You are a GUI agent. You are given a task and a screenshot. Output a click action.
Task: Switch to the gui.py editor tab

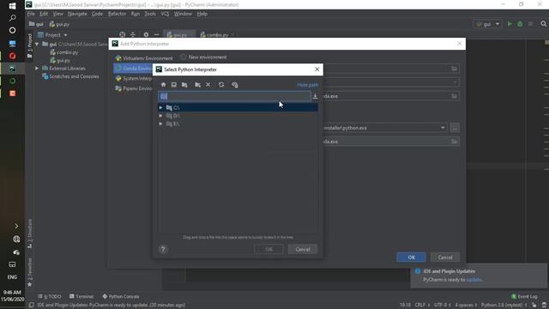point(179,34)
